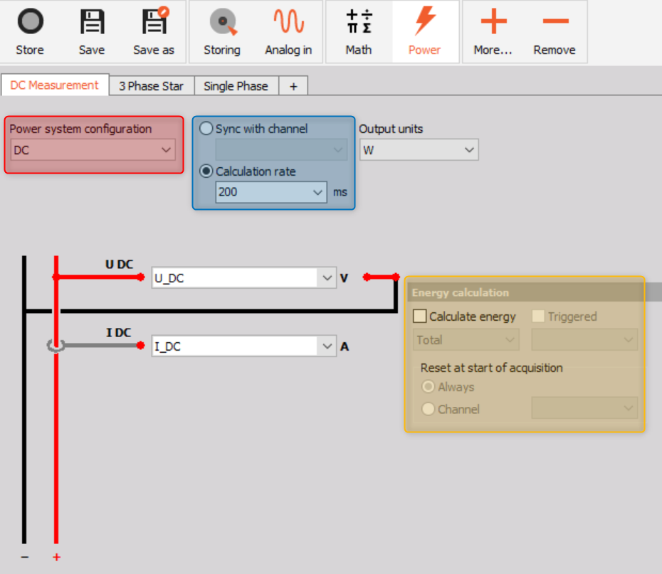This screenshot has width=662, height=574.
Task: Click the current clamp symbol on I DC
Action: pyautogui.click(x=56, y=346)
